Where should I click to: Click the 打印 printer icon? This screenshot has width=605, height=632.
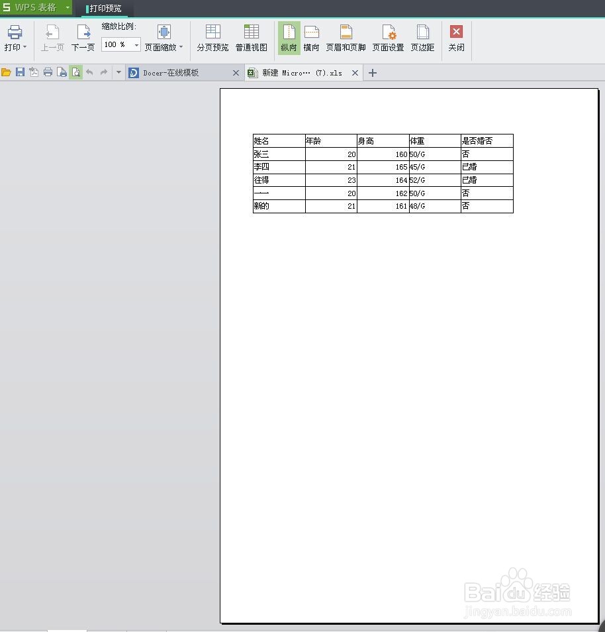15,32
